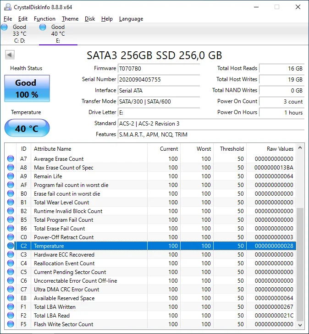Click the Good 100 % health status button

click(27, 88)
